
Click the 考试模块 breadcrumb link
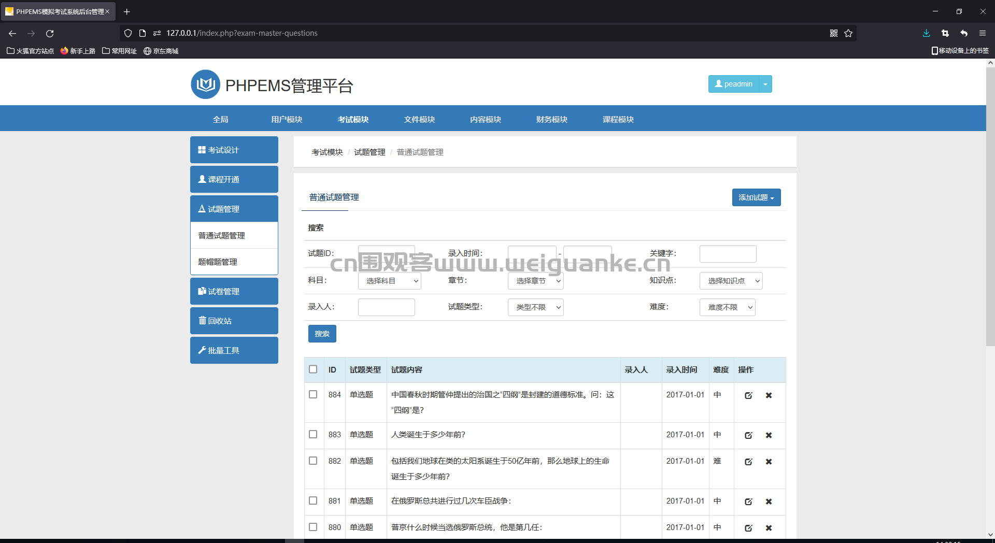point(328,152)
